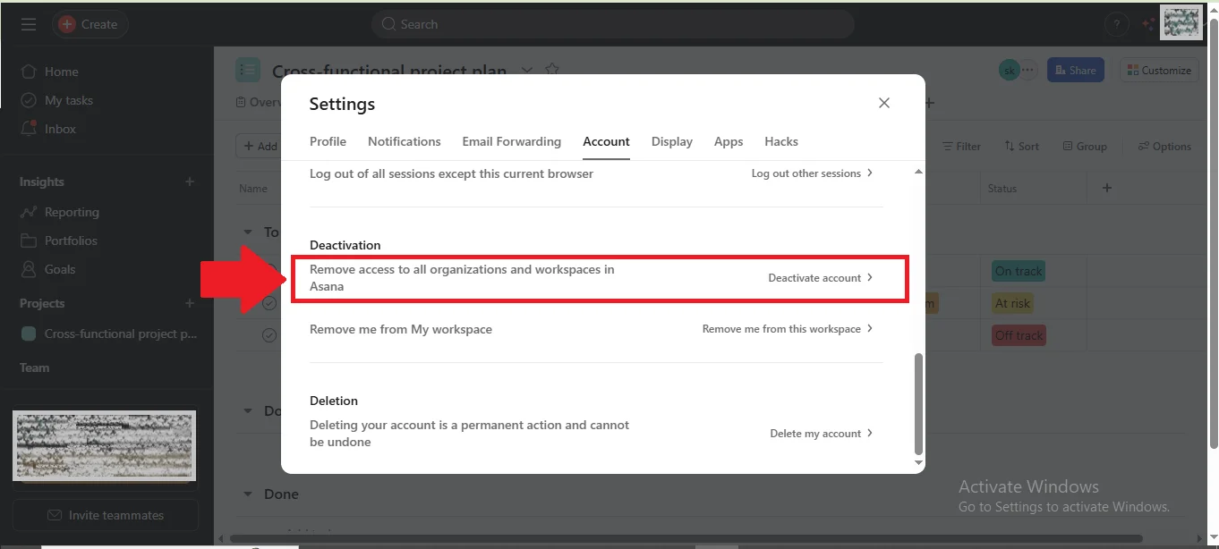The image size is (1219, 549).
Task: Switch to the Profile tab
Action: (x=328, y=141)
